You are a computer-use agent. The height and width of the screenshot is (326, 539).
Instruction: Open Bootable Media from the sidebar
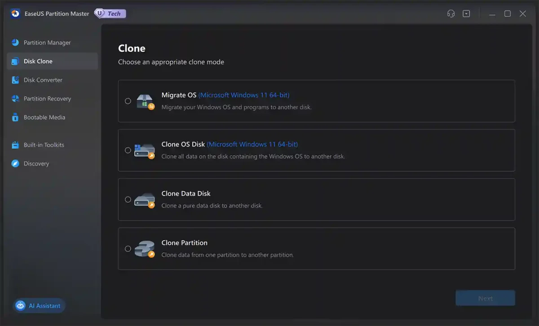pos(52,117)
